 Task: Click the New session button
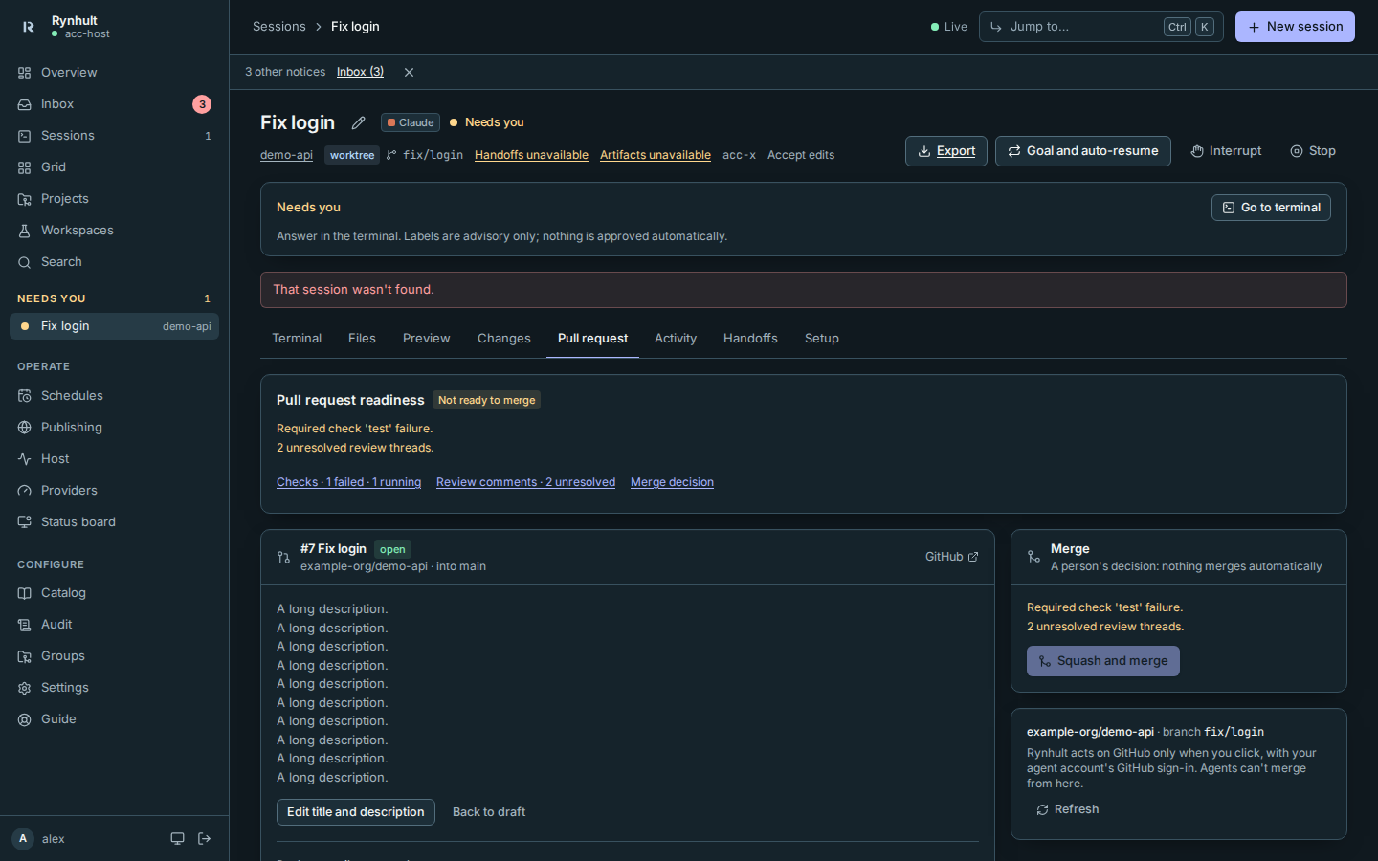(1295, 27)
